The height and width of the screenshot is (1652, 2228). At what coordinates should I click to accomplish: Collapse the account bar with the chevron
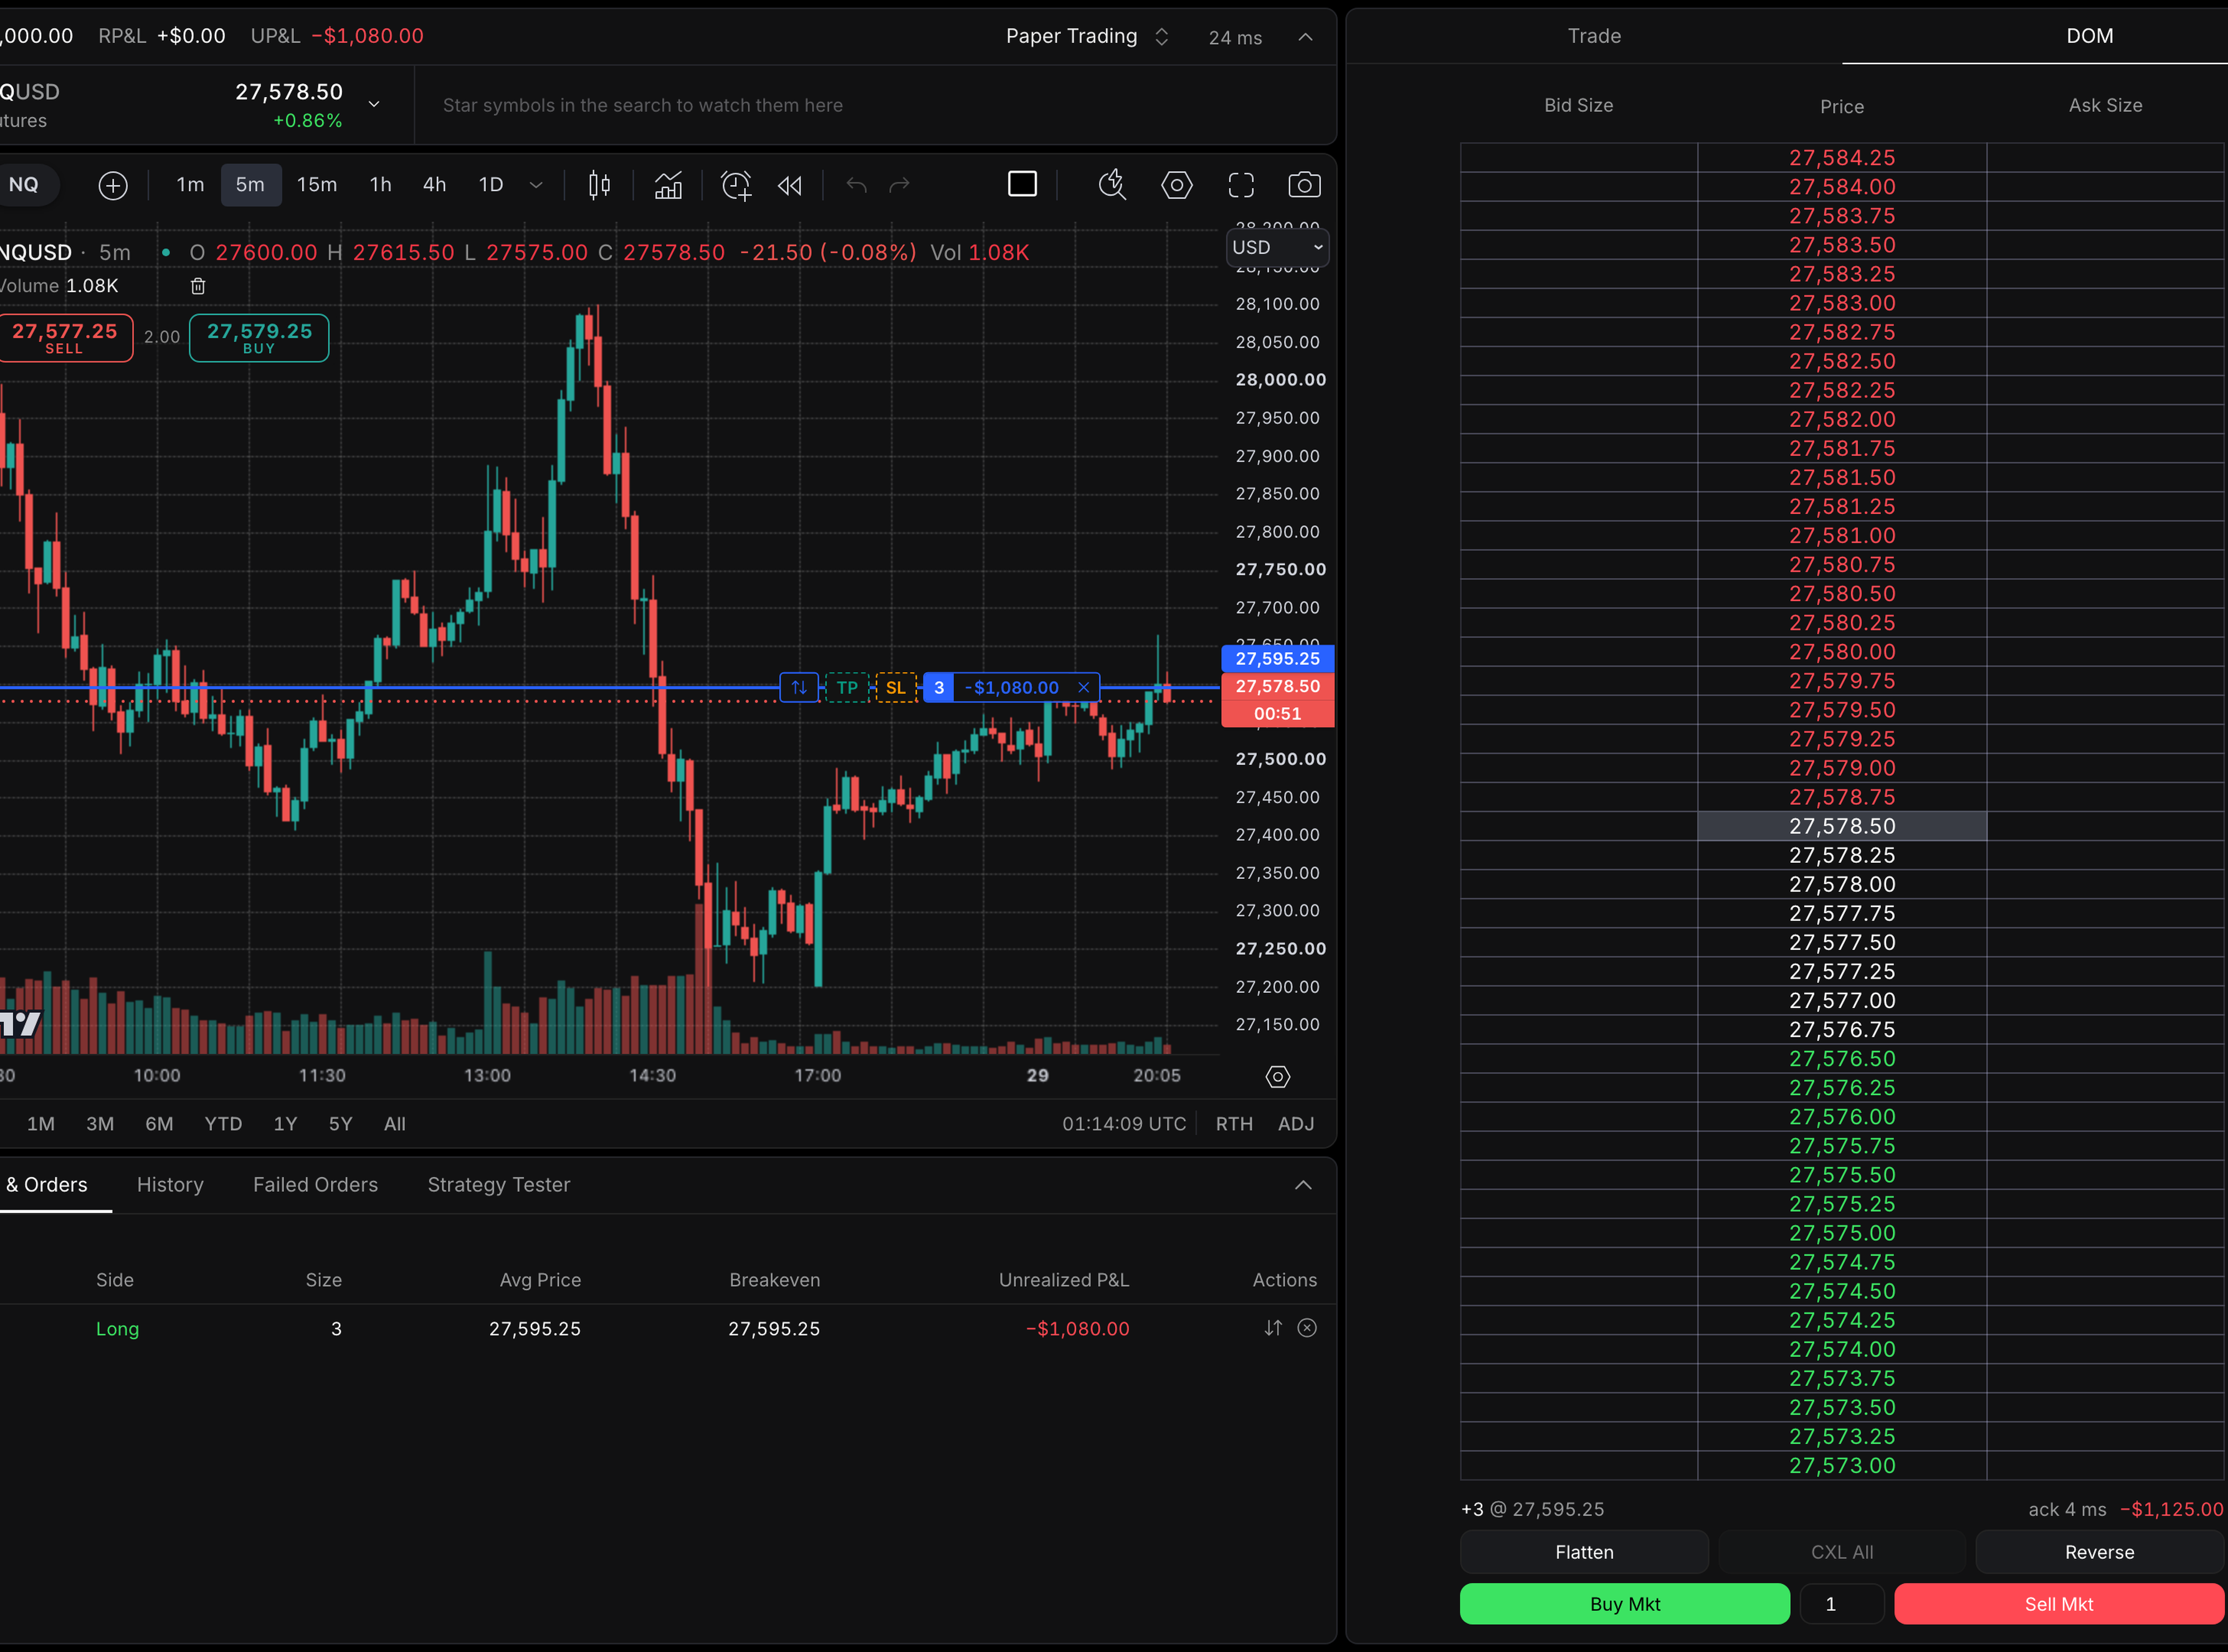1305,36
